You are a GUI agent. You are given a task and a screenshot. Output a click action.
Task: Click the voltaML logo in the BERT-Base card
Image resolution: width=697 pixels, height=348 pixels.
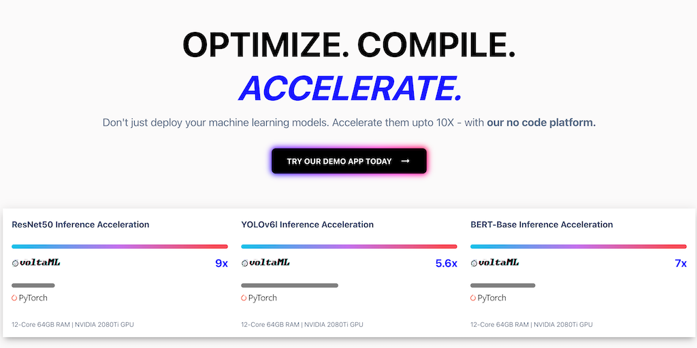(x=496, y=262)
